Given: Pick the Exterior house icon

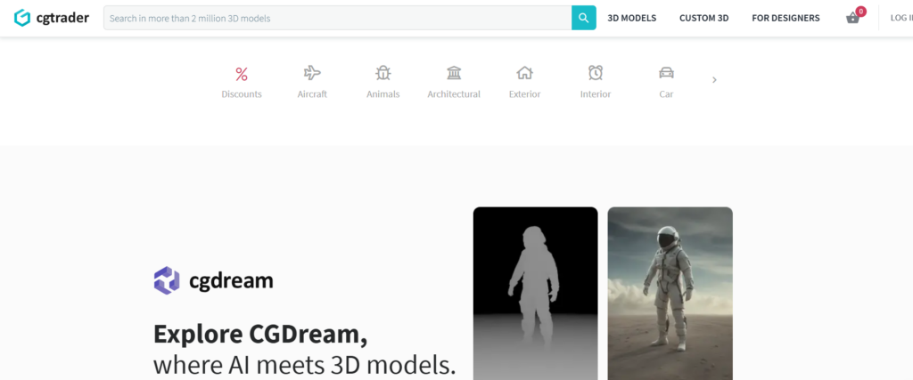Looking at the screenshot, I should click(524, 73).
